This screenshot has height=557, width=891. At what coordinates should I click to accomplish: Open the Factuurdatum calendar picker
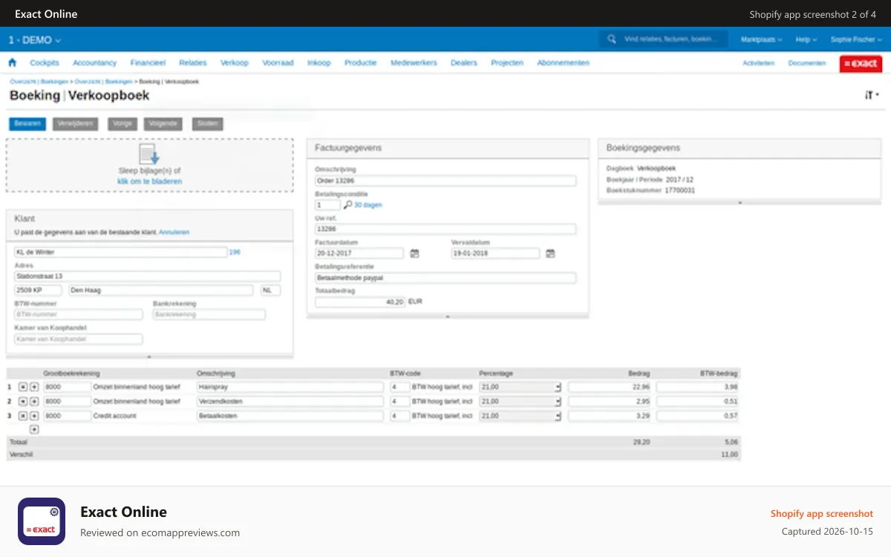click(x=414, y=253)
